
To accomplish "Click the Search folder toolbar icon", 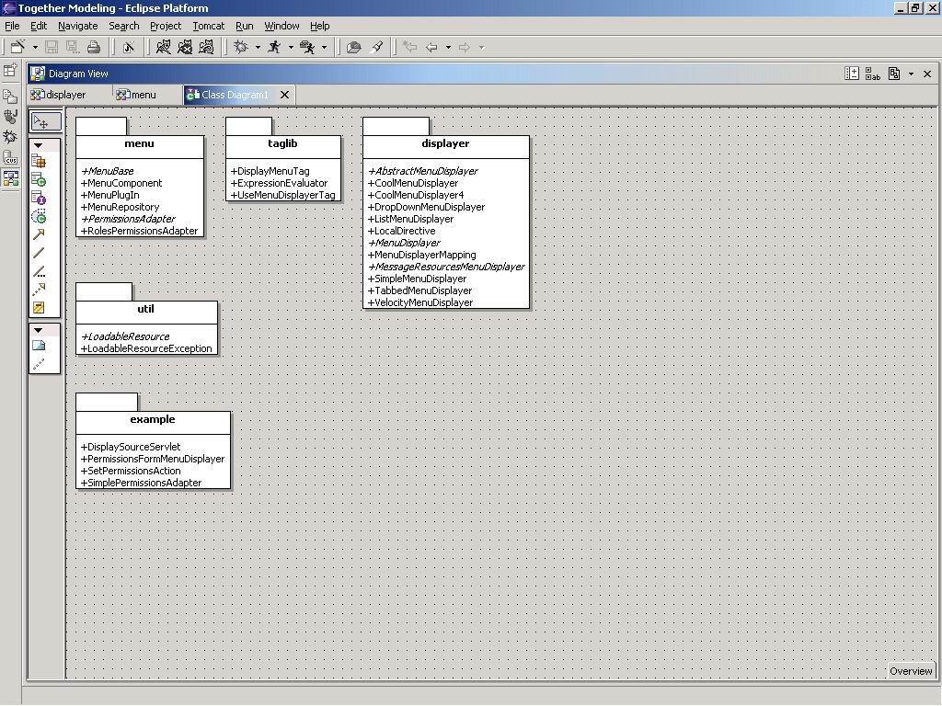I will [354, 47].
